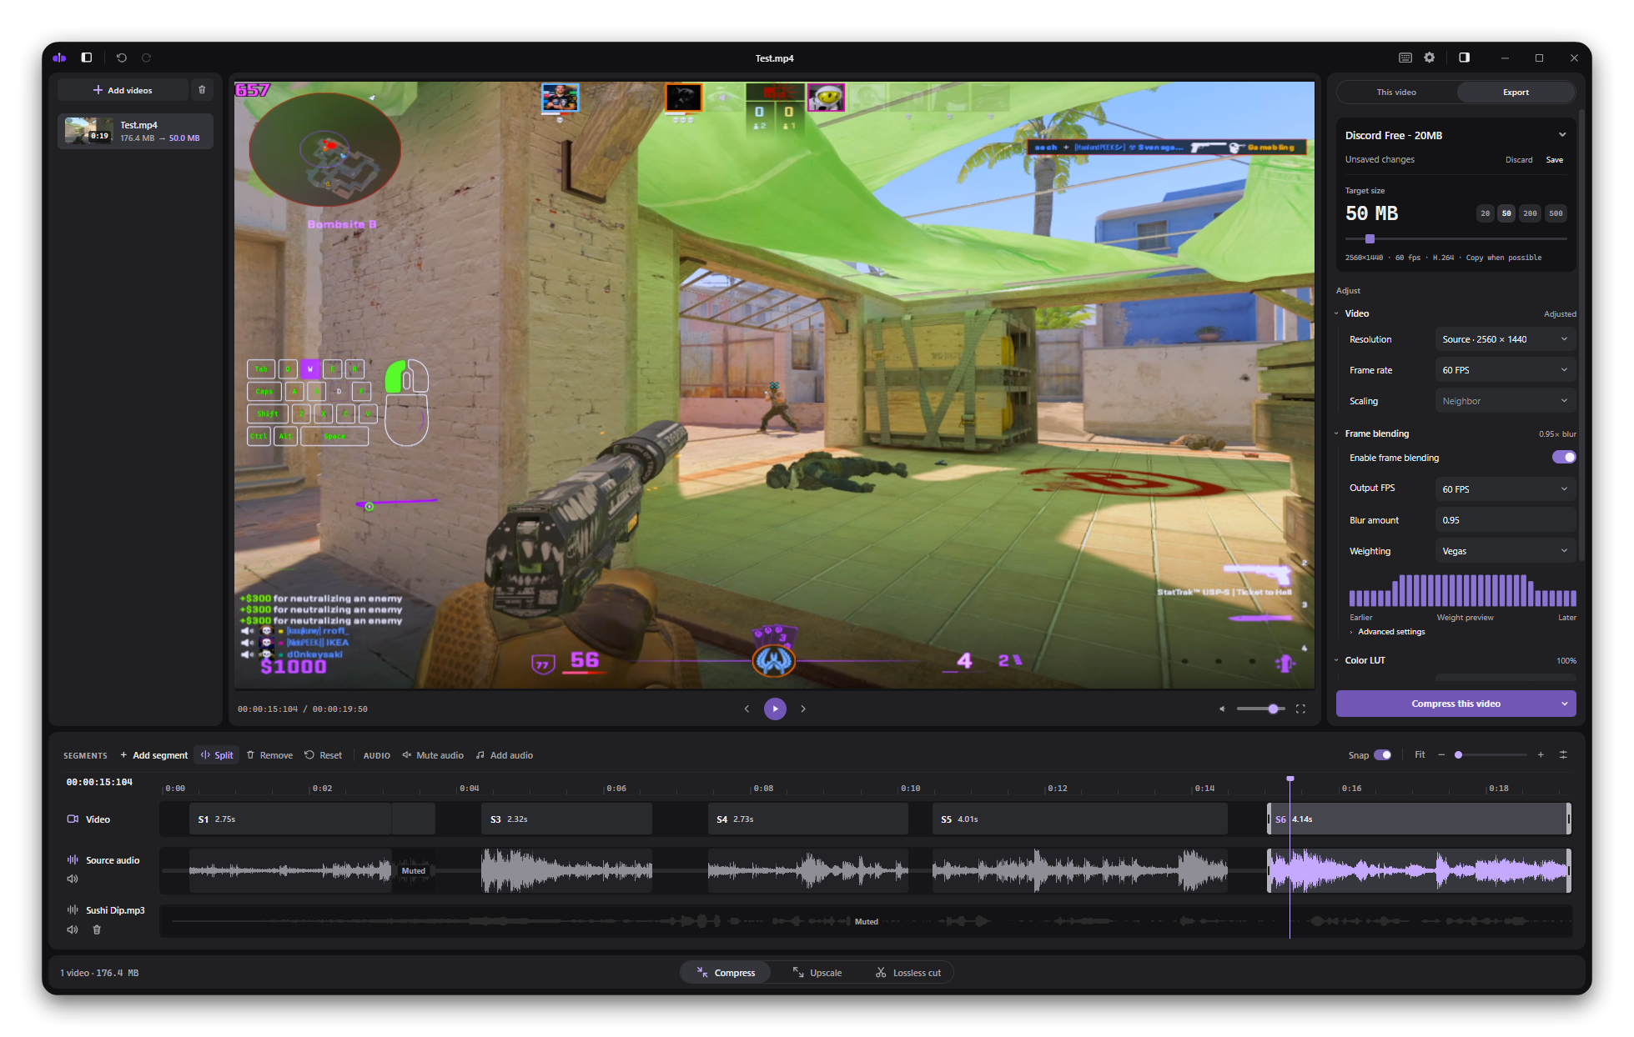Toggle the left sidebar panel icon
Image resolution: width=1634 pixels, height=1037 pixels.
[x=86, y=58]
